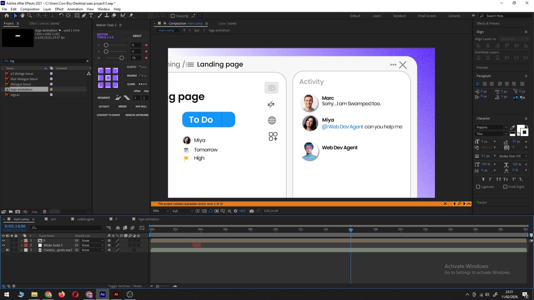Image resolution: width=534 pixels, height=300 pixels.
Task: Select the Brush tool
Action: click(100, 16)
